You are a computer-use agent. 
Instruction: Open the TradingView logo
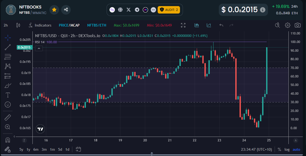coord(40,129)
